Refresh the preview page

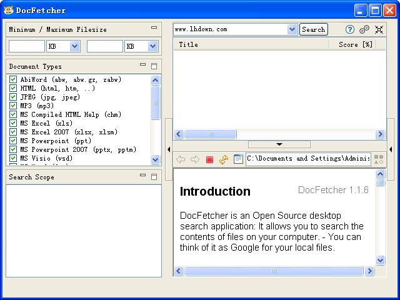coord(224,159)
